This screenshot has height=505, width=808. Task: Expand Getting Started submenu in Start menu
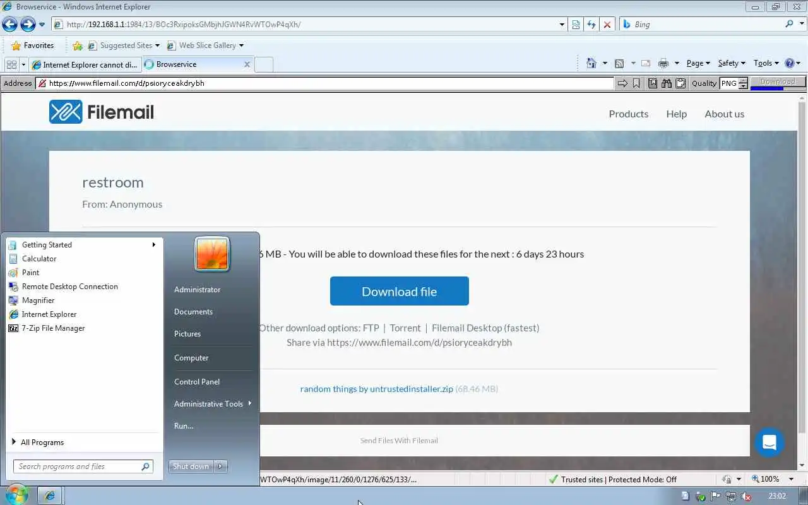(84, 245)
